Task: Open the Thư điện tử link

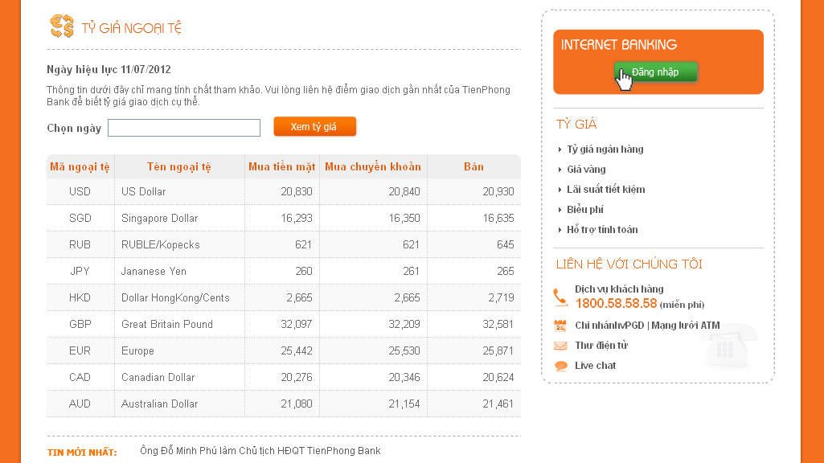Action: click(x=601, y=346)
